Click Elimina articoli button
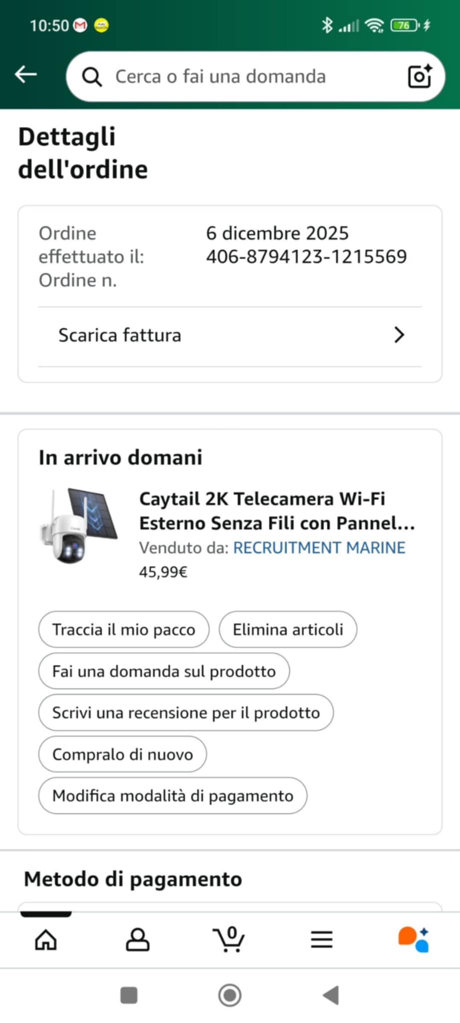This screenshot has height=1023, width=460. pos(288,629)
